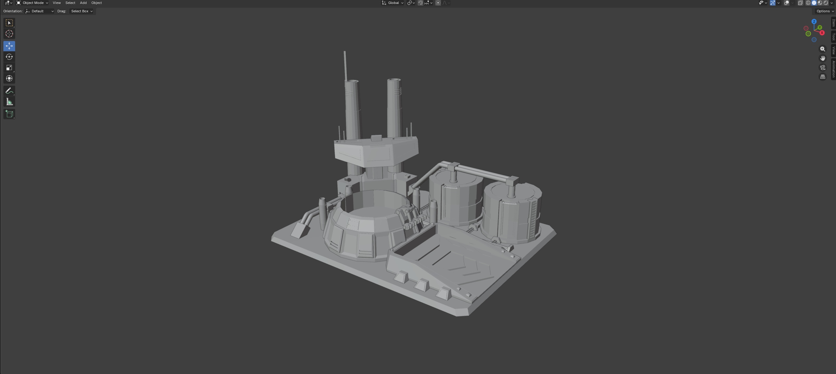The width and height of the screenshot is (836, 374).
Task: Expand the Global transform orientation dropdown
Action: pyautogui.click(x=392, y=3)
